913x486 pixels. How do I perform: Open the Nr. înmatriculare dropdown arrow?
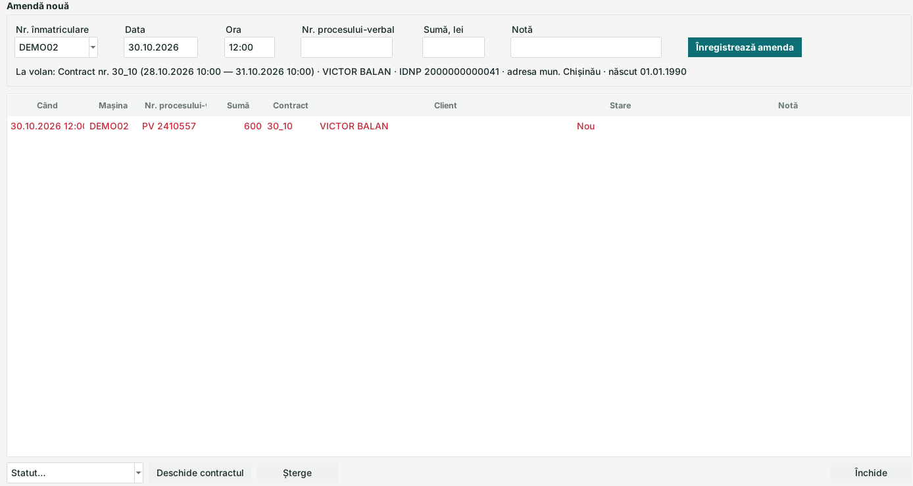click(x=93, y=47)
